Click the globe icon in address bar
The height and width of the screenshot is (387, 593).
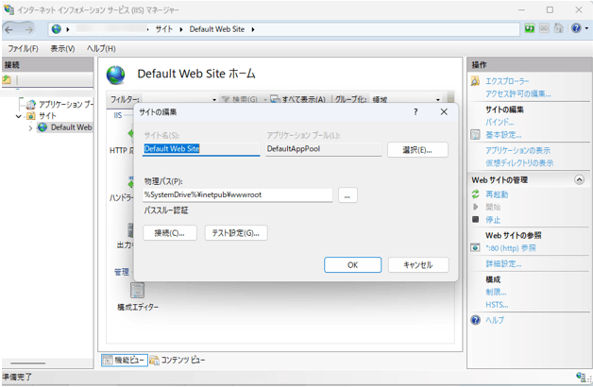[57, 29]
